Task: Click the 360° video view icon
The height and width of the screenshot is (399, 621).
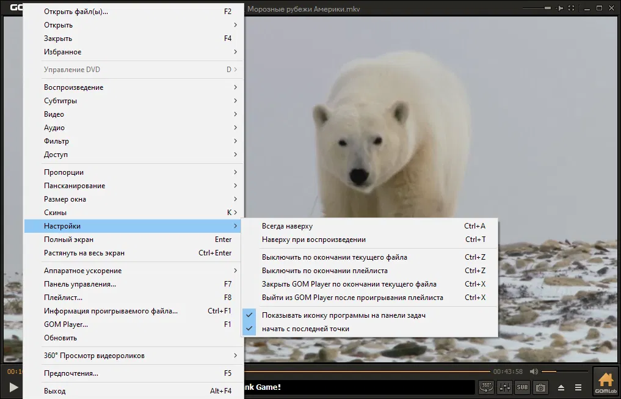Action: click(486, 387)
